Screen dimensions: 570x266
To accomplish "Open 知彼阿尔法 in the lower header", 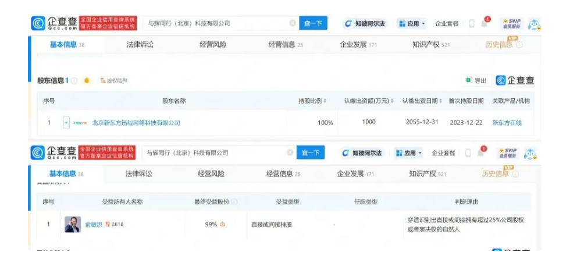I will [x=362, y=153].
